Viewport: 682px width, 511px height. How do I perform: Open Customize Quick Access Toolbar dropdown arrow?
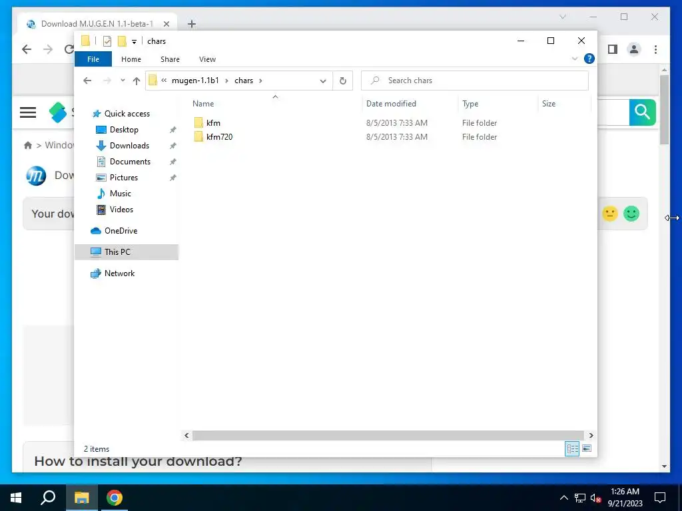click(134, 42)
